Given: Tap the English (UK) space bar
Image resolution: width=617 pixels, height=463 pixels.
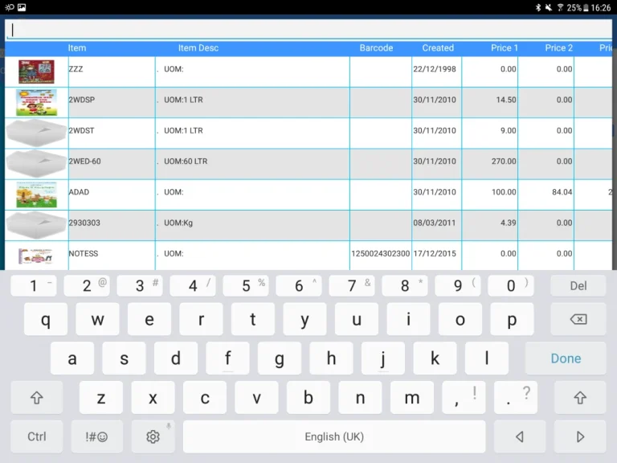Looking at the screenshot, I should point(334,436).
